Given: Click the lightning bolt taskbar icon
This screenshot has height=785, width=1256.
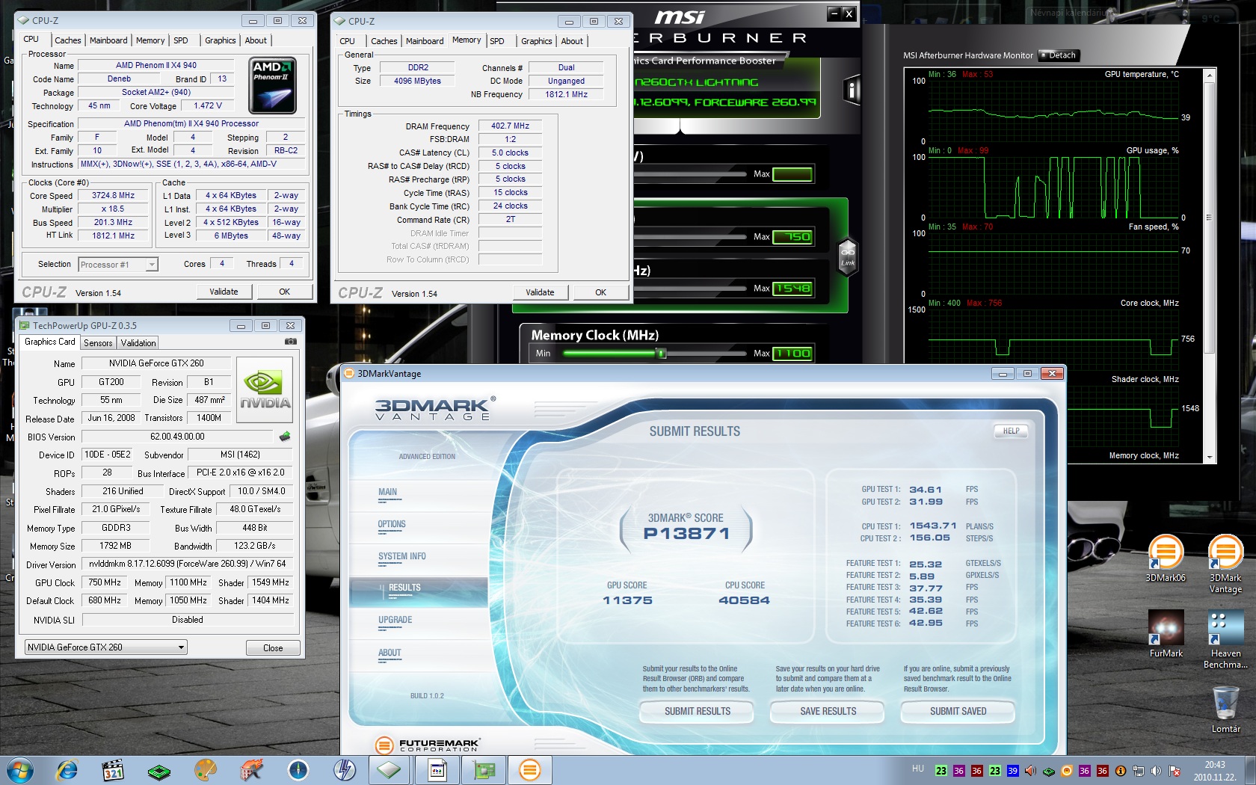Looking at the screenshot, I should coord(344,770).
